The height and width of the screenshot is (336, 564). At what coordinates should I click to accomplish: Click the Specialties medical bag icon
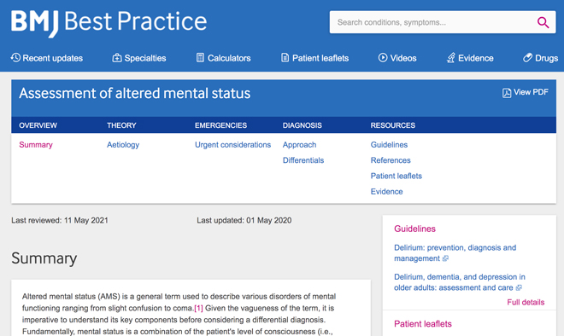pyautogui.click(x=117, y=58)
